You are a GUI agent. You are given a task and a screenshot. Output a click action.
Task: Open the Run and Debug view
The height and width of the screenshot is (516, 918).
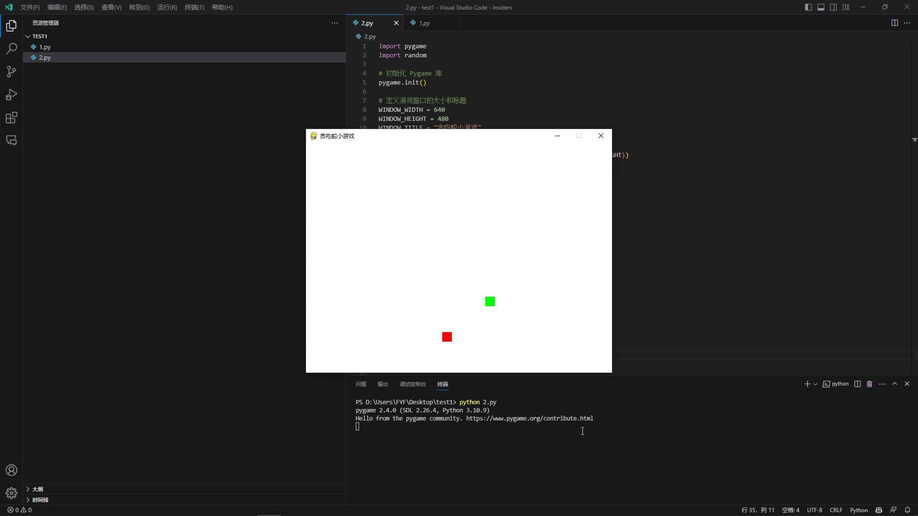click(11, 95)
